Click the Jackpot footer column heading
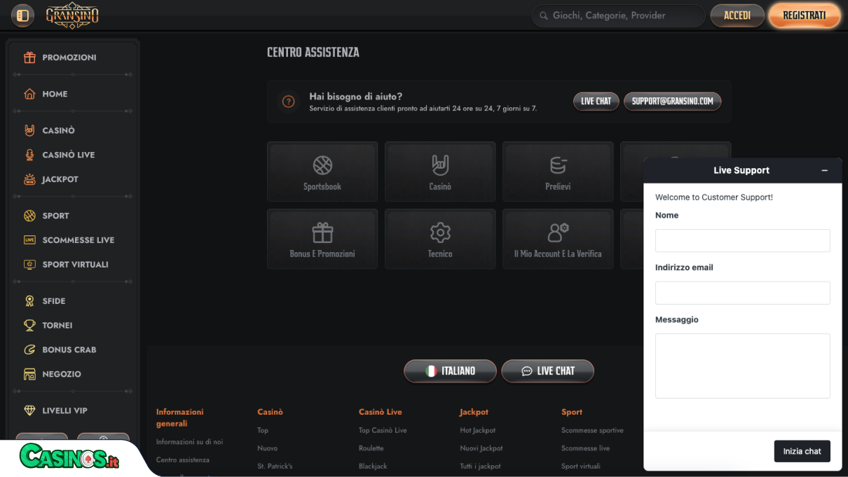This screenshot has height=477, width=848. [474, 412]
